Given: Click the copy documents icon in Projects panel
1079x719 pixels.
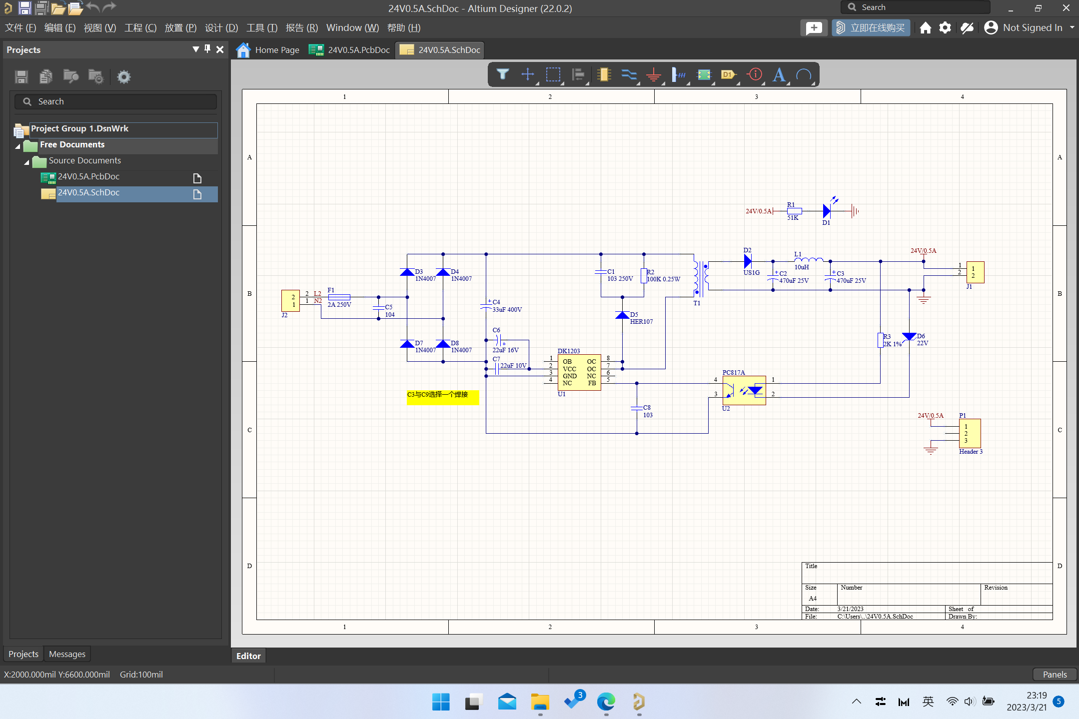Looking at the screenshot, I should point(46,76).
